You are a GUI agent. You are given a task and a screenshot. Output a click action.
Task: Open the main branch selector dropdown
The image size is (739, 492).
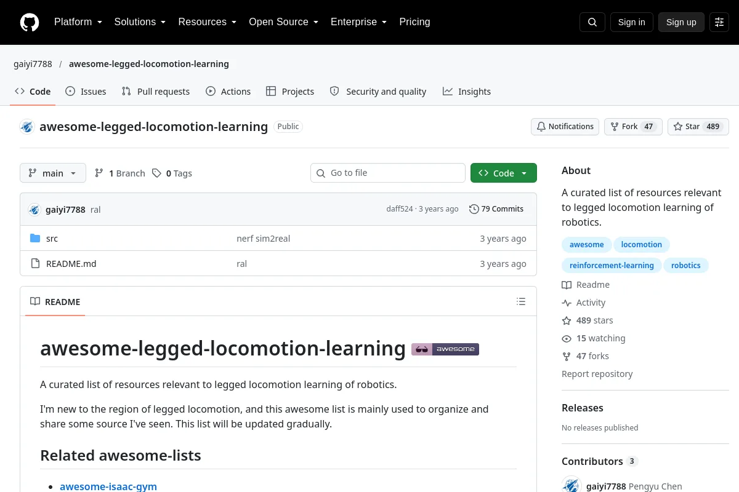(x=53, y=173)
